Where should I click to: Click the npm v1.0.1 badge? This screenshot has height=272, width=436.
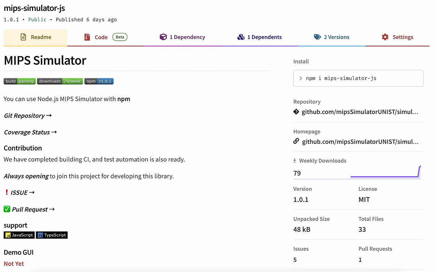click(99, 81)
